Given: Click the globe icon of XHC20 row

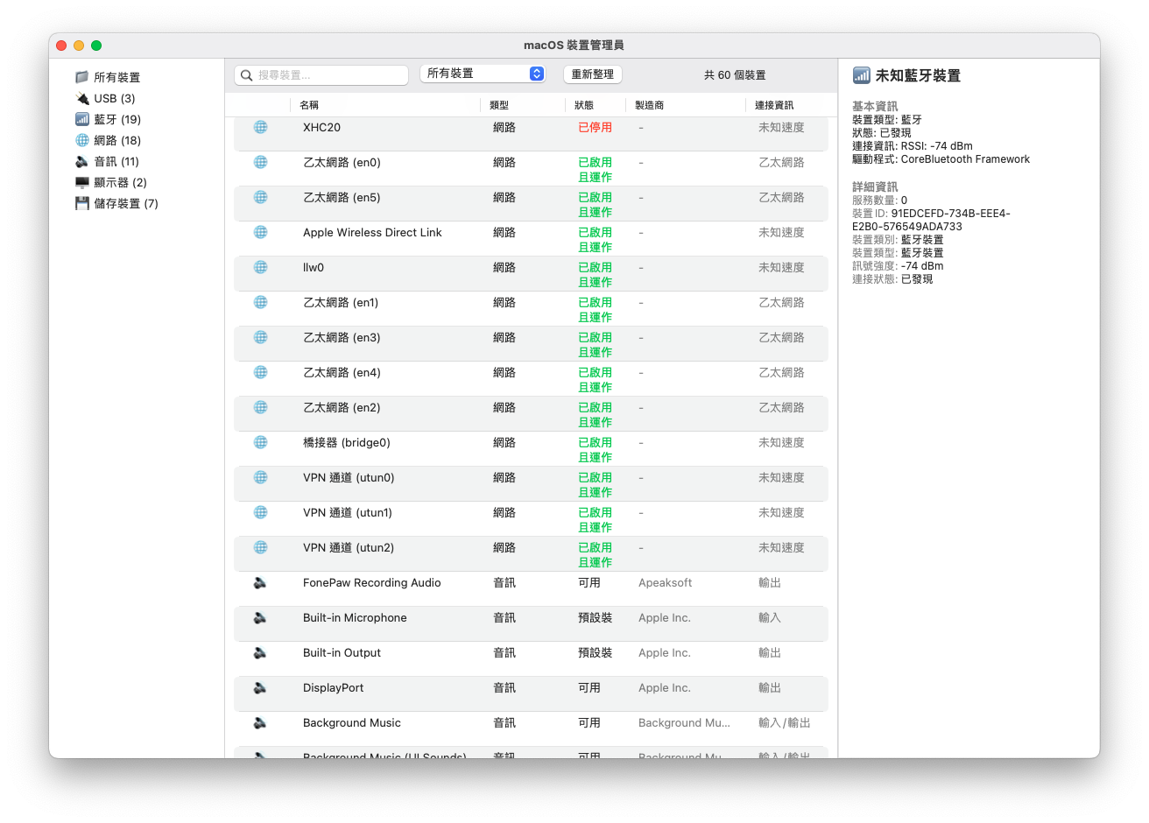Looking at the screenshot, I should pyautogui.click(x=260, y=128).
